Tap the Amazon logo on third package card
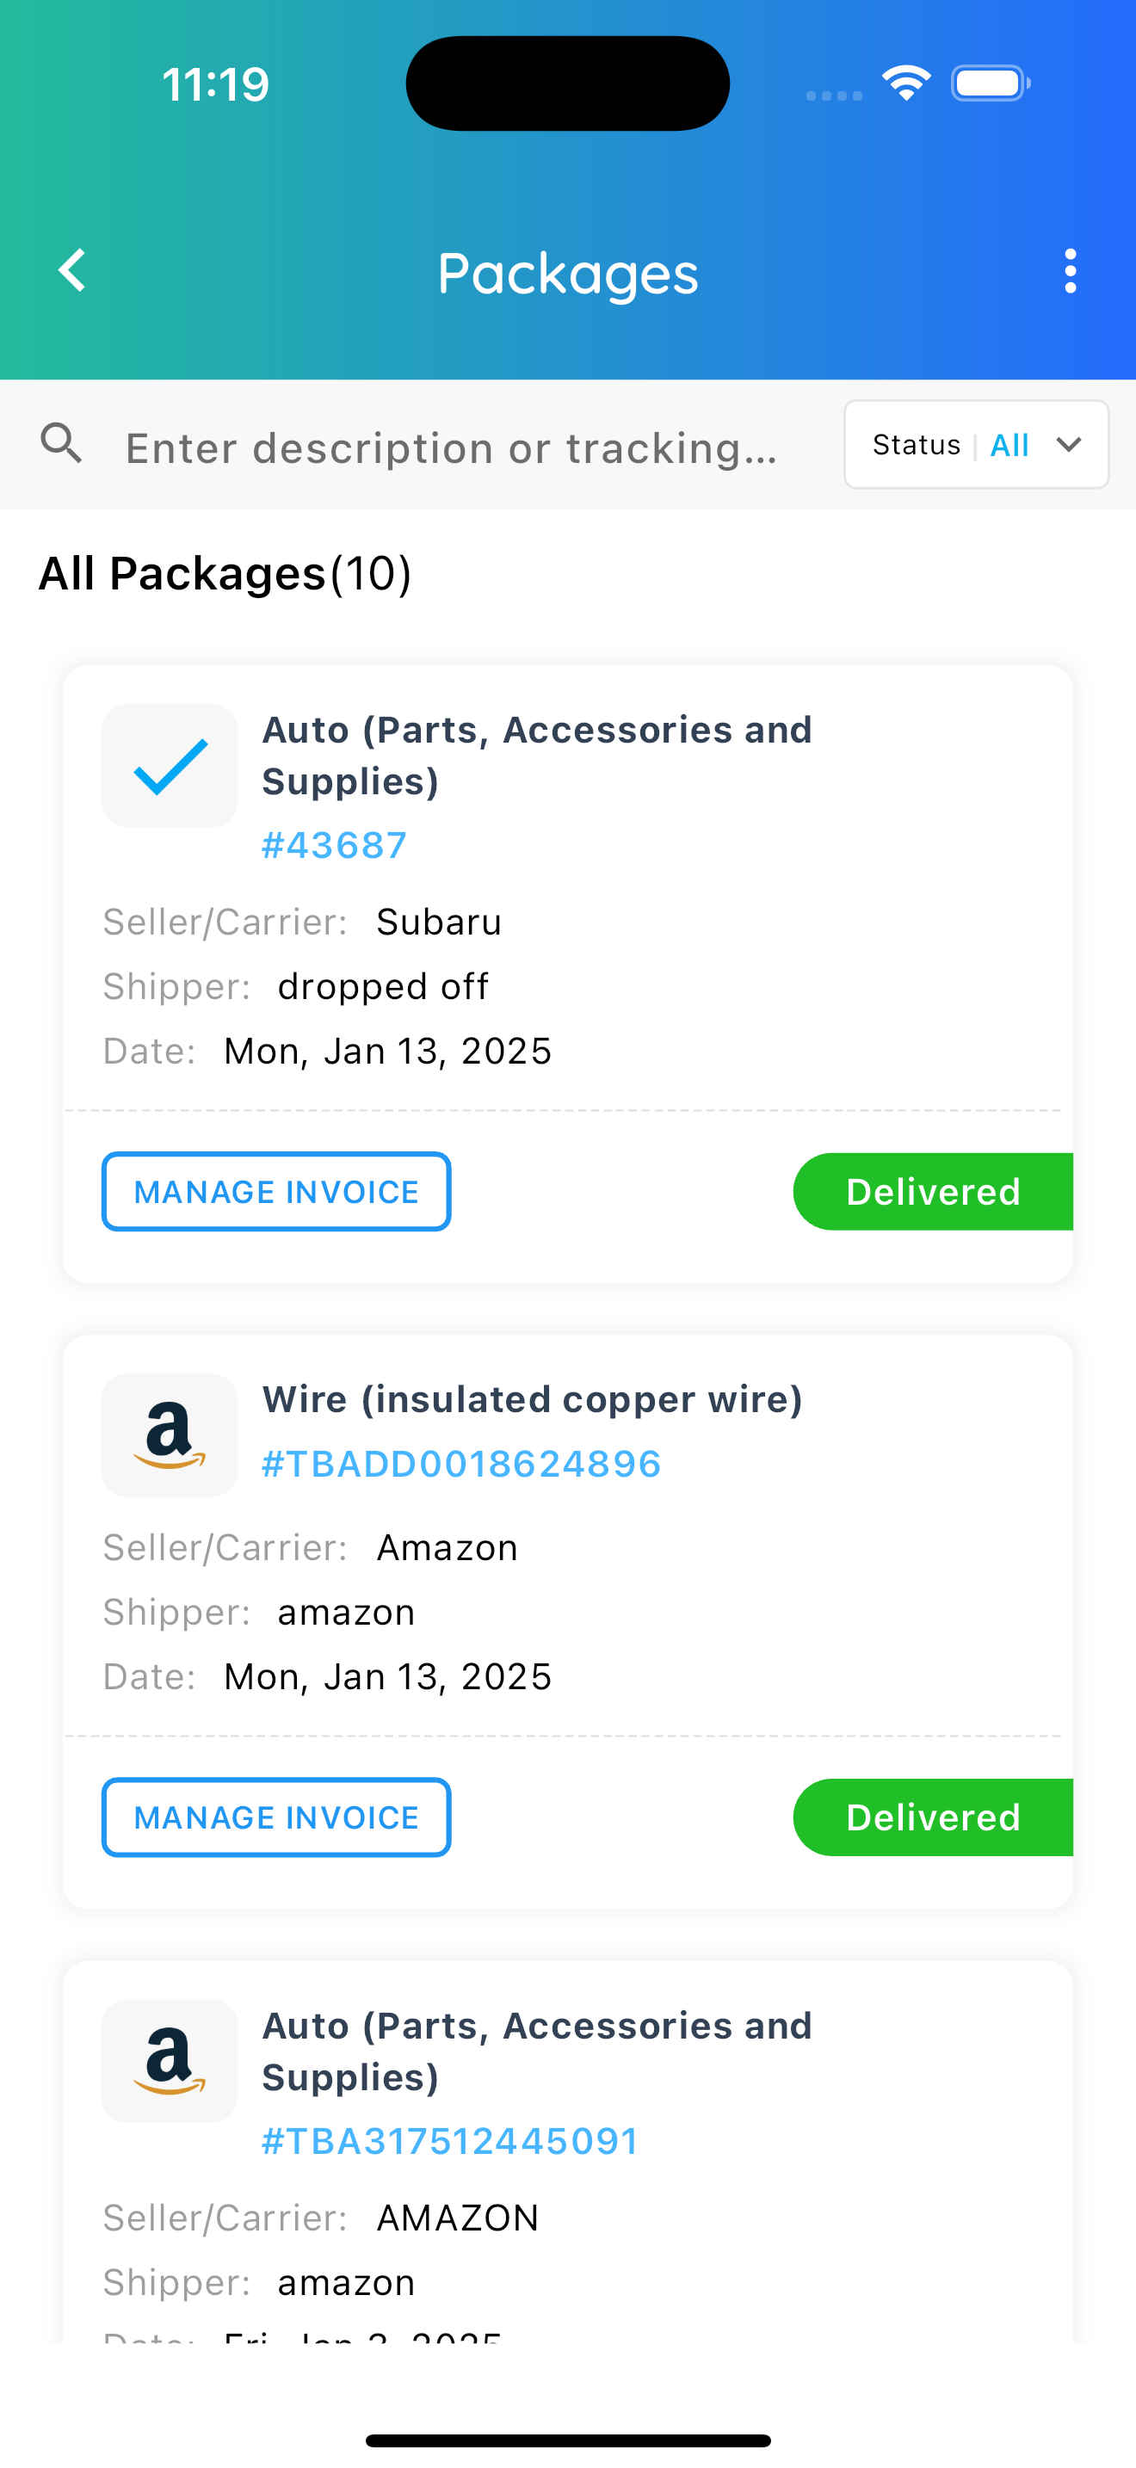Viewport: 1136px width, 2468px height. coord(170,2061)
